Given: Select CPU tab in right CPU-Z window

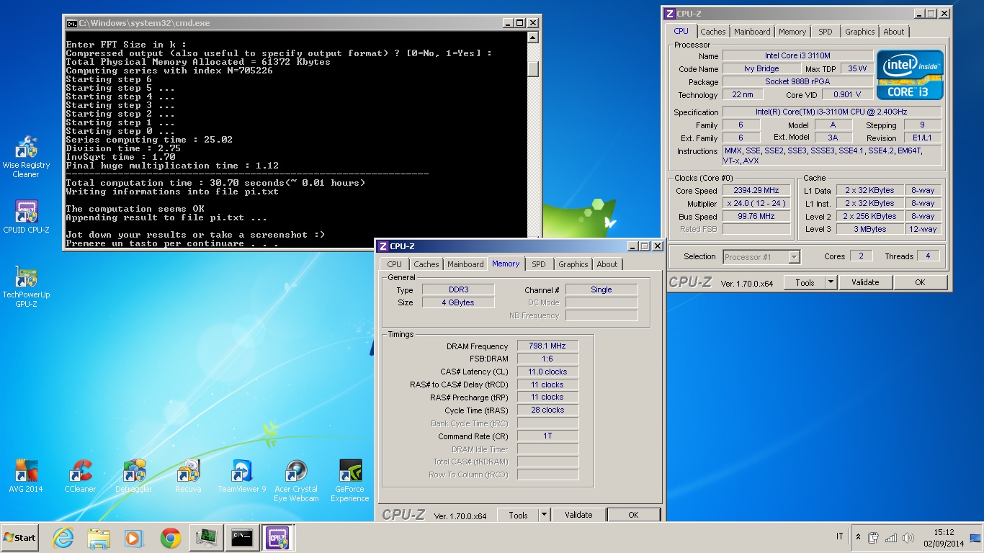Looking at the screenshot, I should [681, 31].
